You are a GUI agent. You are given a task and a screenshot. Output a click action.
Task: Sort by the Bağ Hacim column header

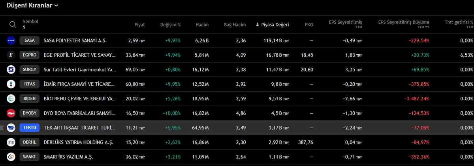point(235,24)
